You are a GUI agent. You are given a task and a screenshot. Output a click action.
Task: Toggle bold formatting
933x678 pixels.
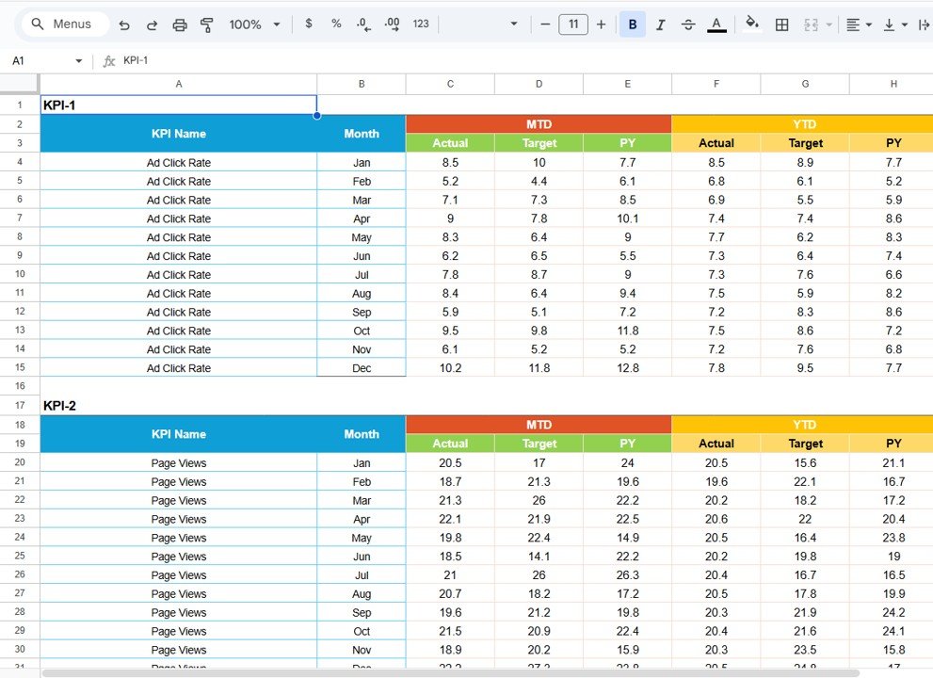[632, 24]
